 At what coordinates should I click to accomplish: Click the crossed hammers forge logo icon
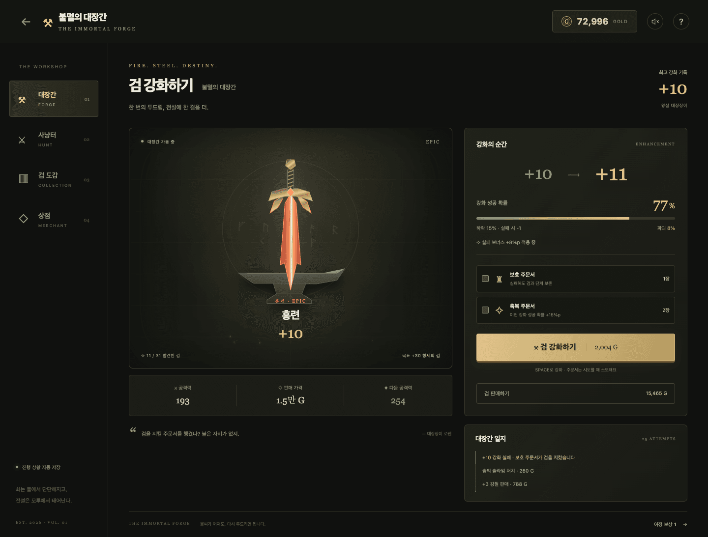[x=48, y=23]
